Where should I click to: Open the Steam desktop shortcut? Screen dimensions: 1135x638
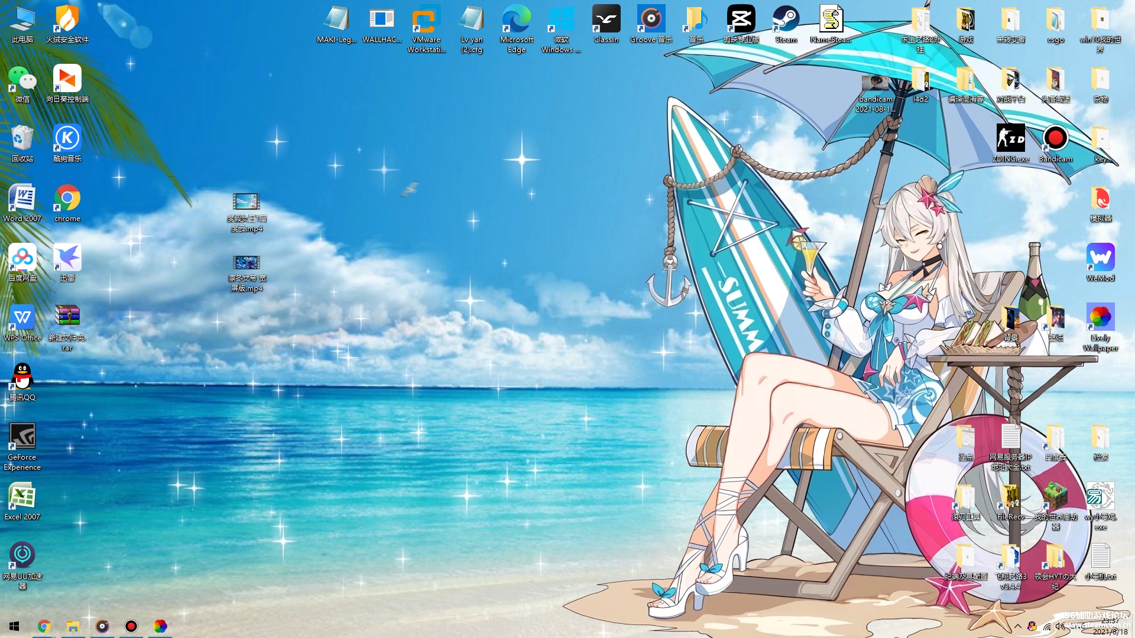(x=786, y=24)
